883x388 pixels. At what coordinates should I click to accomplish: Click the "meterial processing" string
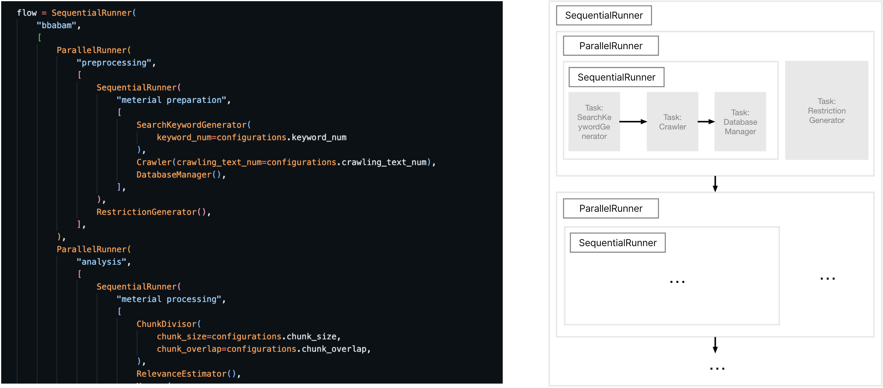[x=169, y=299]
